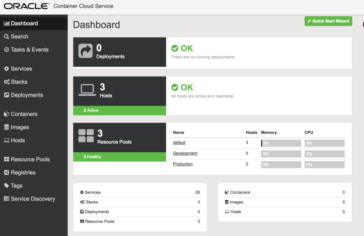Click the Deployments icon in sidebar

click(6, 95)
